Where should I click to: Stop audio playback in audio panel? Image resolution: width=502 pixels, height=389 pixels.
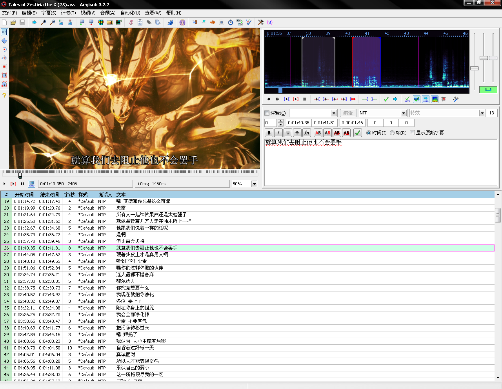[x=305, y=99]
